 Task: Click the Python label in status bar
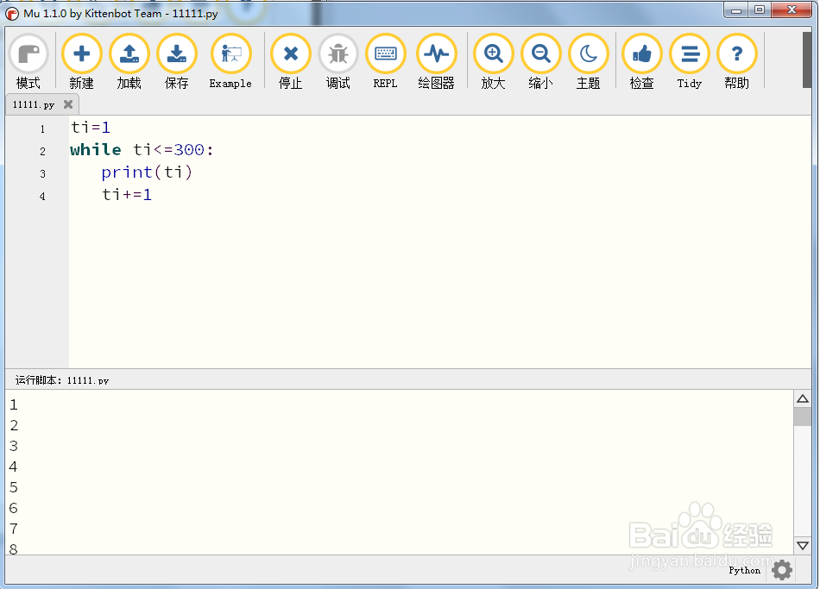click(x=744, y=570)
